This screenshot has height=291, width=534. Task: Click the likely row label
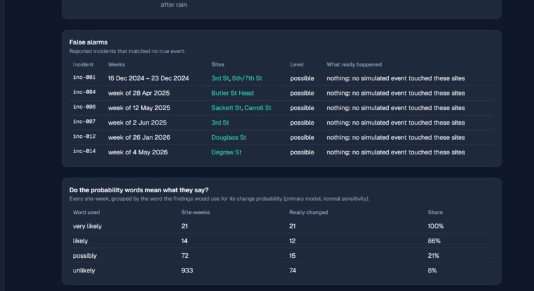80,241
